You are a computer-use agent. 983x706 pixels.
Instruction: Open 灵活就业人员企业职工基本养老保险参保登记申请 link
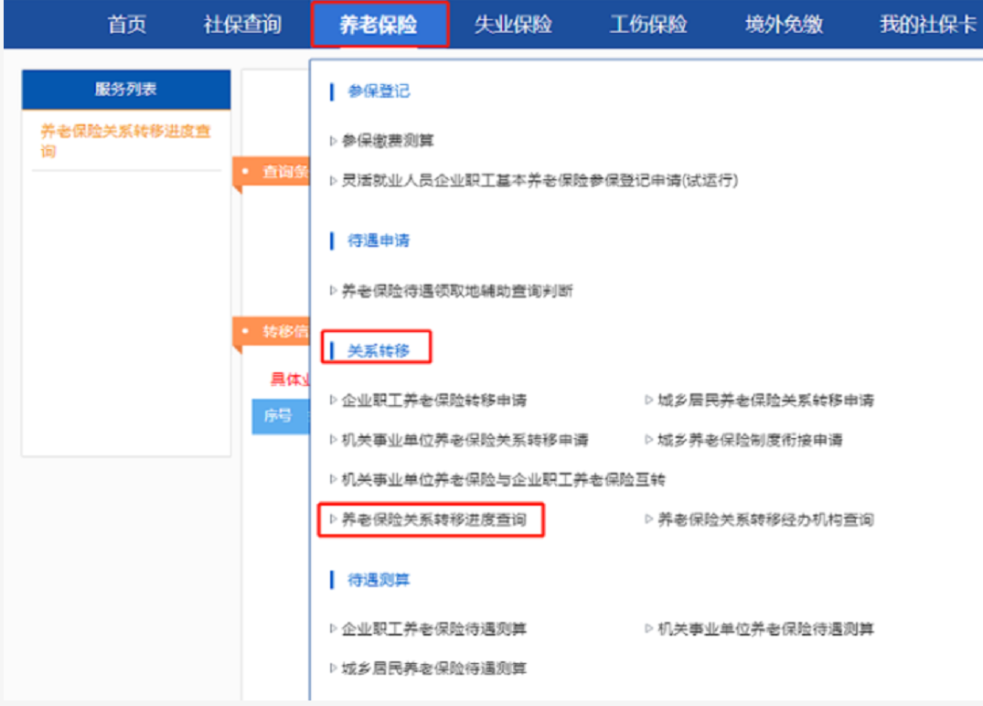click(x=539, y=181)
